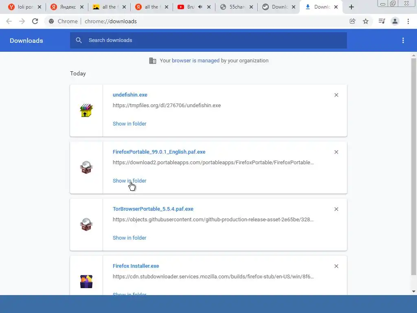The height and width of the screenshot is (313, 417).
Task: Click the page vertical scrollbar thumb
Action: click(x=414, y=166)
